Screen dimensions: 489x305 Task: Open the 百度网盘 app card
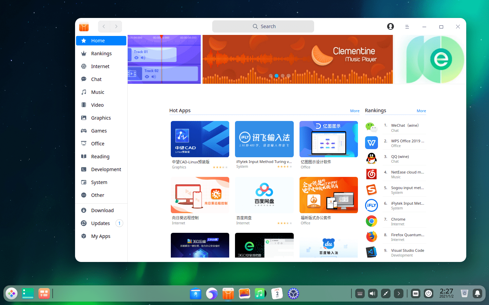pos(264,201)
